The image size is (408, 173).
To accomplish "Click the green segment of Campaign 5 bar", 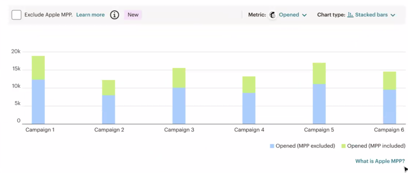I will tap(319, 73).
